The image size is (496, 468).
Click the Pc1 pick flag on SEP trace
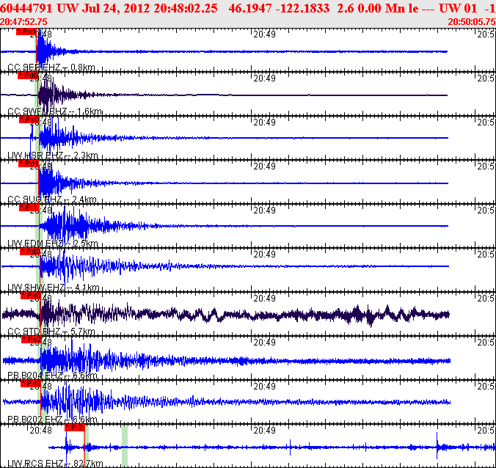click(x=26, y=33)
